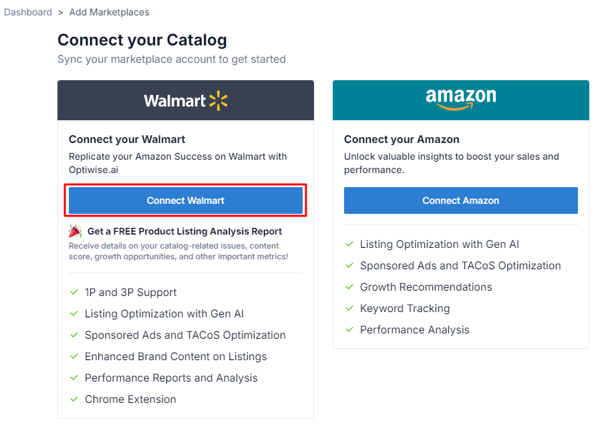Image resolution: width=602 pixels, height=425 pixels.
Task: Click checkmark beside 1P and 3P Support
Action: coord(74,292)
